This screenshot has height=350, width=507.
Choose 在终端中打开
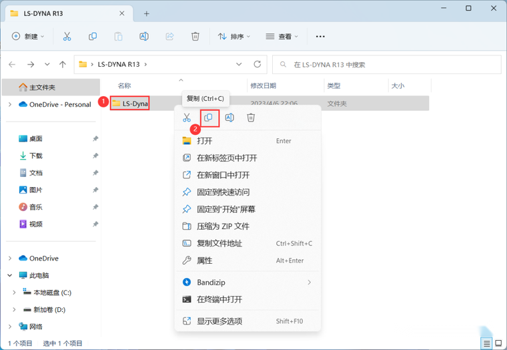[x=248, y=299]
